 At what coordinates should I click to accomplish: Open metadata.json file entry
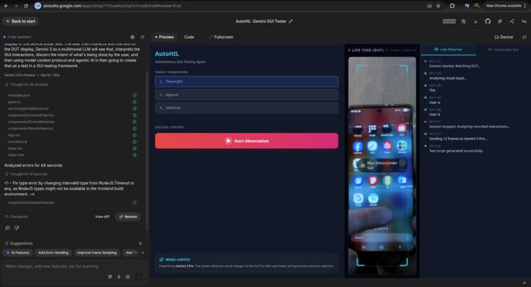click(x=19, y=95)
